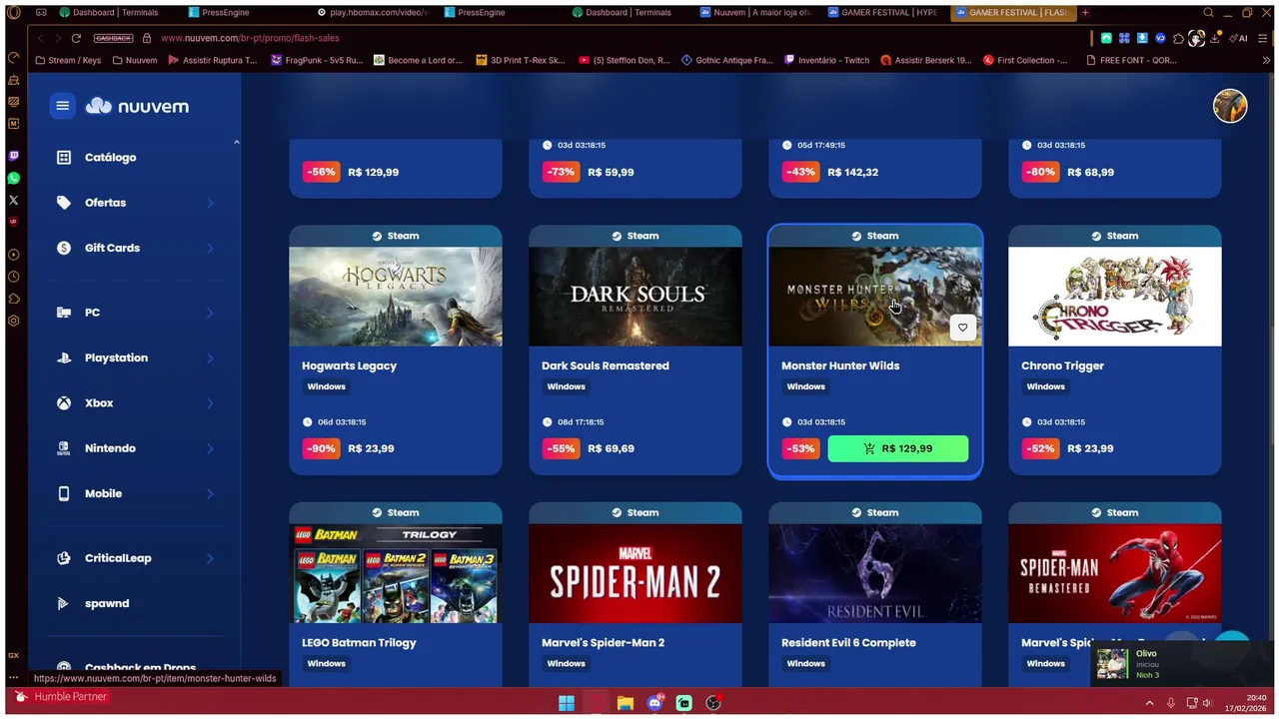Click the CASHBACK badge in address bar

[x=113, y=38]
